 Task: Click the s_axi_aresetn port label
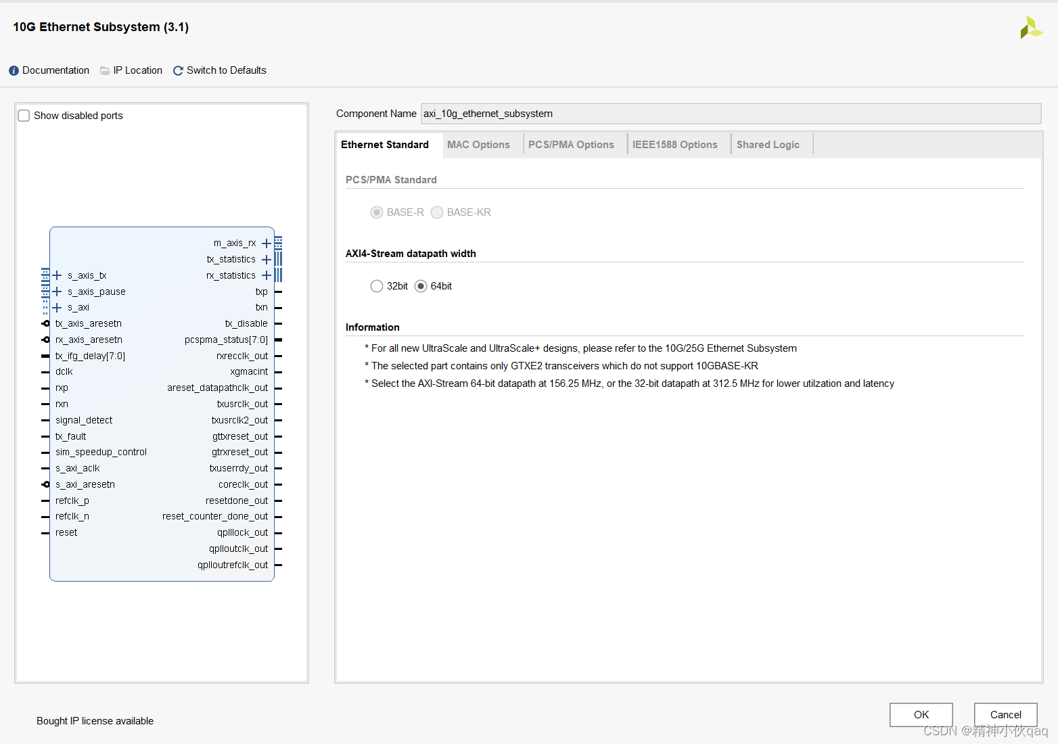coord(85,485)
